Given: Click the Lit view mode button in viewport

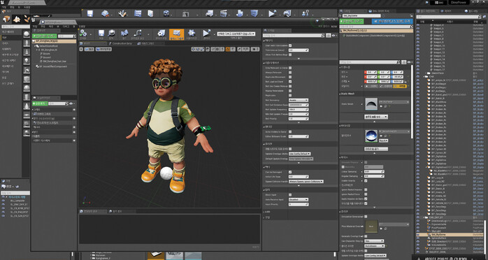Looking at the screenshot, I should click(103, 49).
